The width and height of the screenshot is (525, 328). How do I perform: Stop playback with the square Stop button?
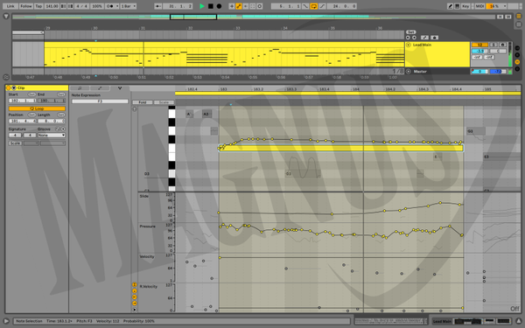coord(210,6)
